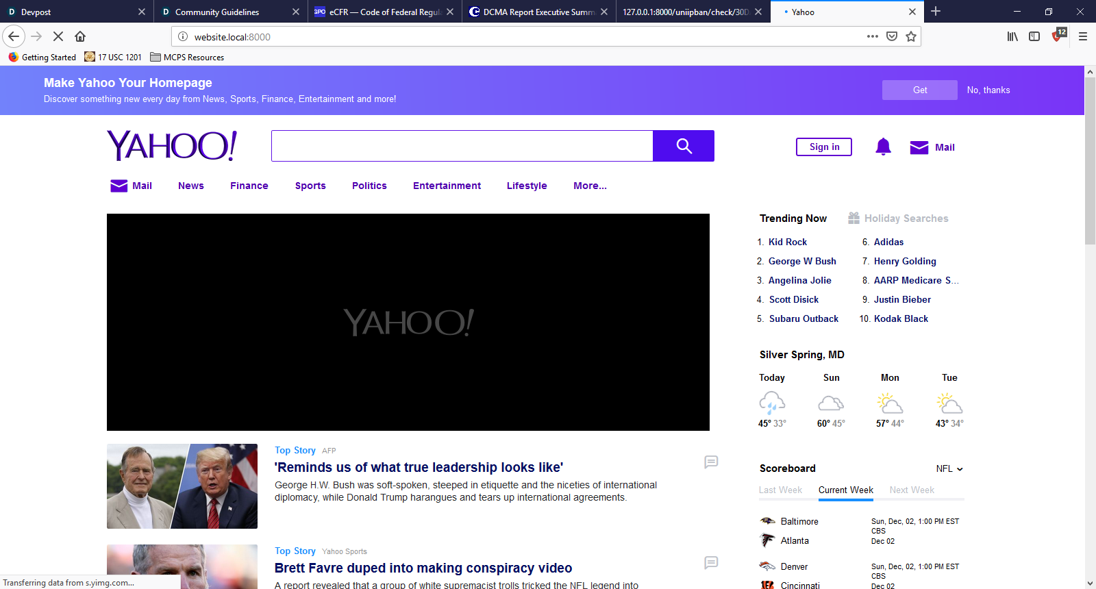Click the page vertical scrollbar thumb
The width and height of the screenshot is (1096, 589).
coord(1090,161)
